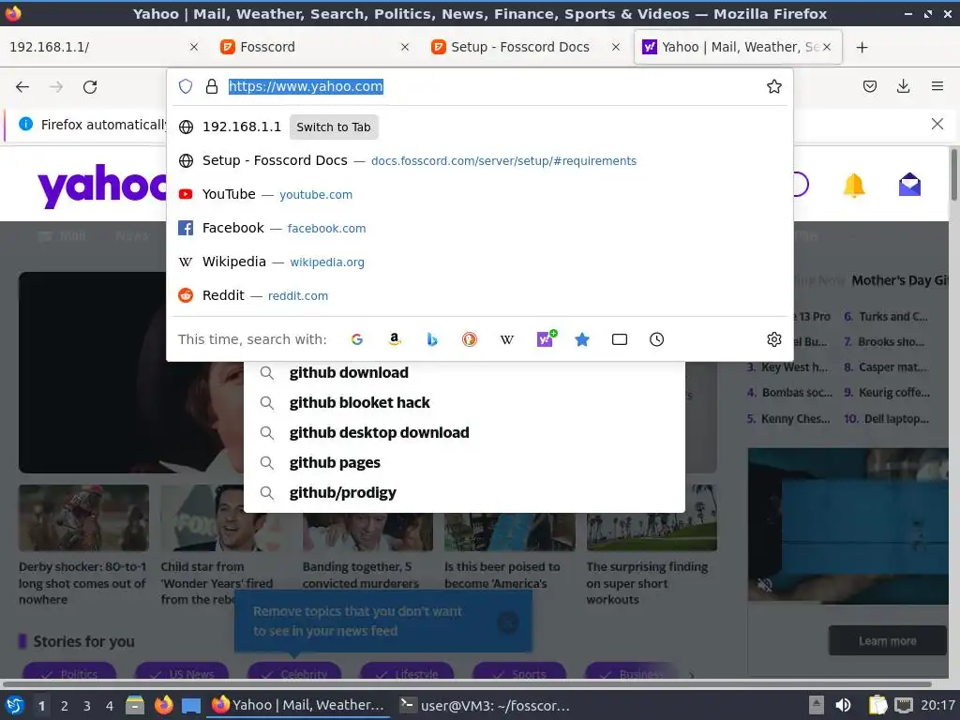Close the Setup - Fosscord Docs tab

coord(615,47)
